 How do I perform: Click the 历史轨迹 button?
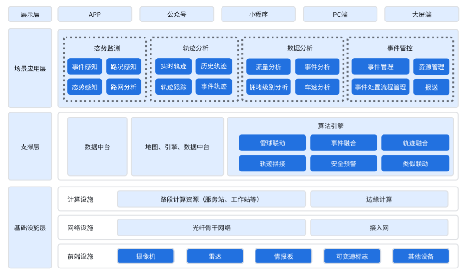(214, 66)
